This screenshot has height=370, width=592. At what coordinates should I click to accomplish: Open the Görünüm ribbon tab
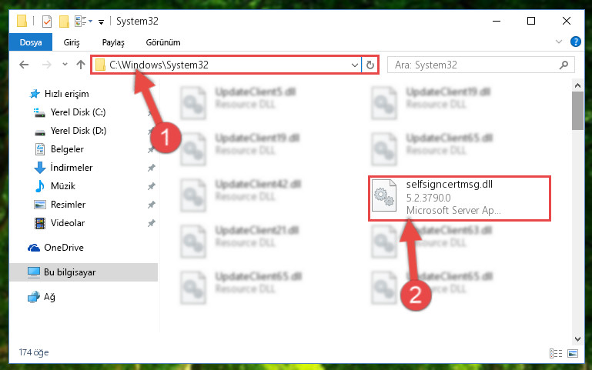pyautogui.click(x=163, y=42)
